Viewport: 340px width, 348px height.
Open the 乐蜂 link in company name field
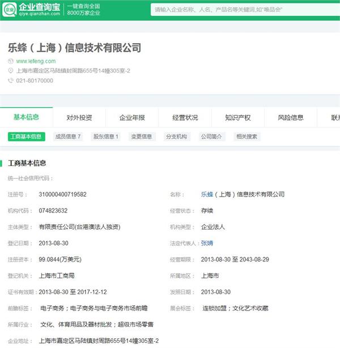(207, 194)
